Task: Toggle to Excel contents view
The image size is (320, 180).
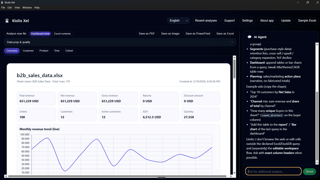Action: click(x=63, y=34)
